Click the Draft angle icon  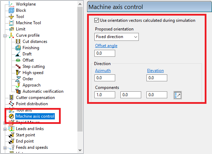[x=18, y=54]
